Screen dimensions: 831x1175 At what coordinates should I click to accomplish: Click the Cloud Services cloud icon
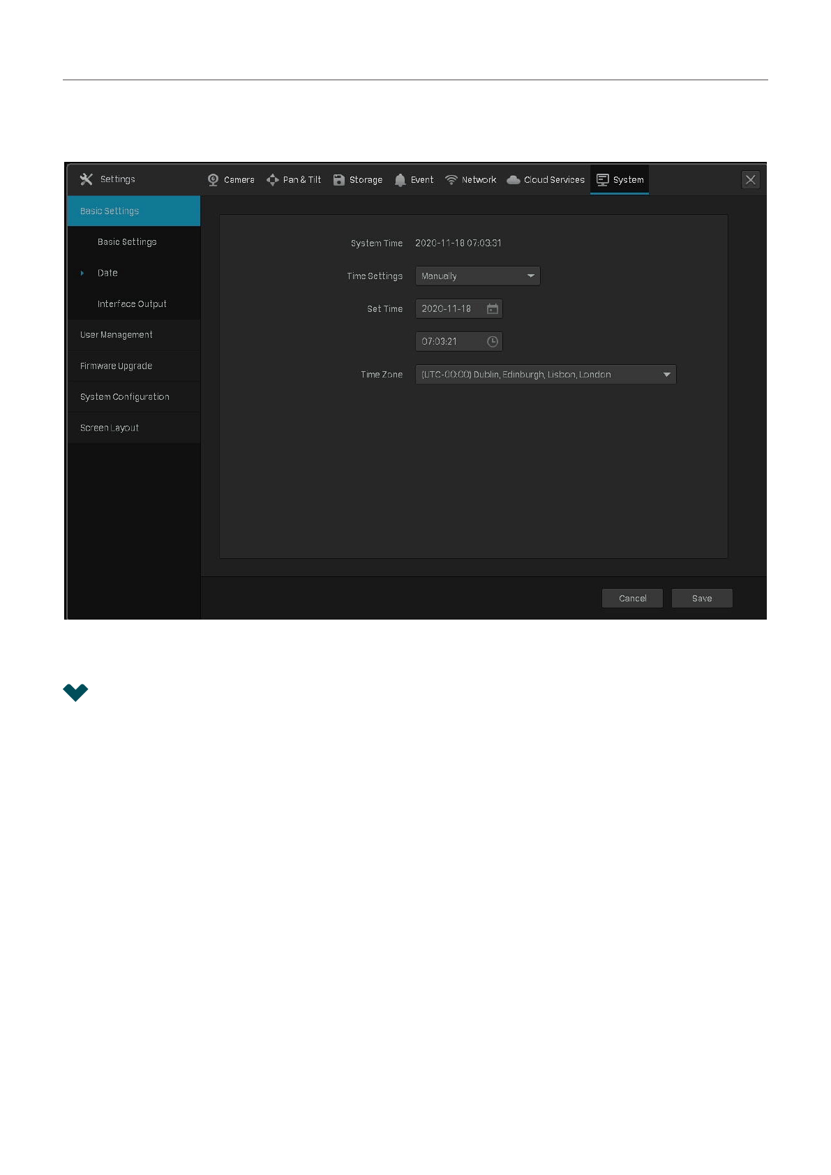click(514, 180)
